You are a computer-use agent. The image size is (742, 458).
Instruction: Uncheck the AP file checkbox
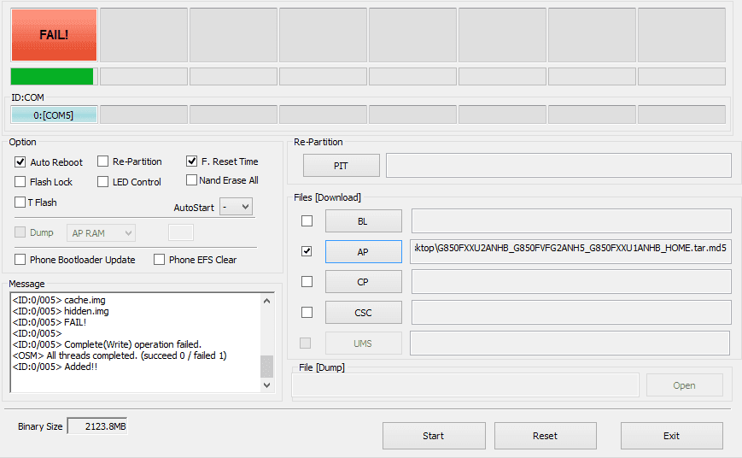coord(307,251)
